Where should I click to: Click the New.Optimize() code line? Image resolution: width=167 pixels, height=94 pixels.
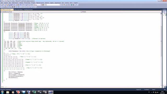[x=13, y=78]
